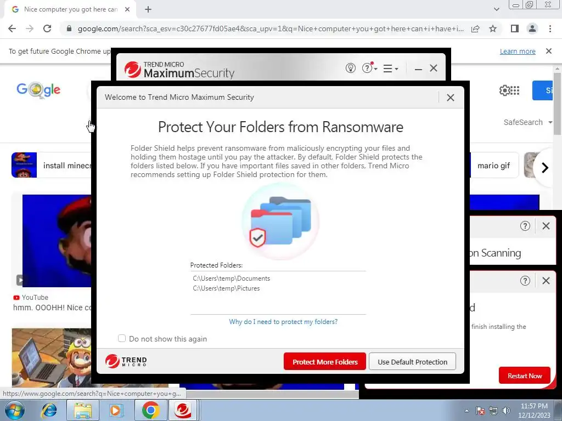
Task: Click the blue Sign in button
Action: (543, 90)
